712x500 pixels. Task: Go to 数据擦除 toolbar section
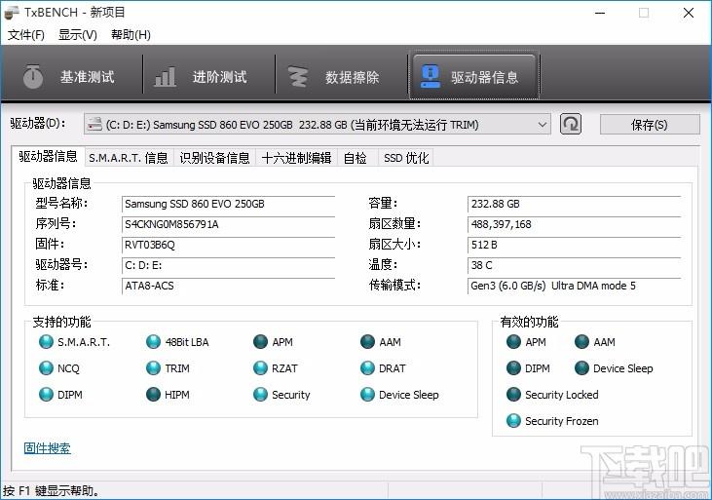pos(342,77)
